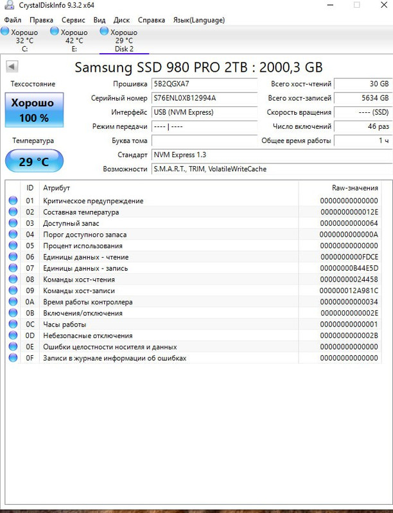Click the status orb for drive E:
Viewport: 393px width, 513px height.
tap(55, 31)
